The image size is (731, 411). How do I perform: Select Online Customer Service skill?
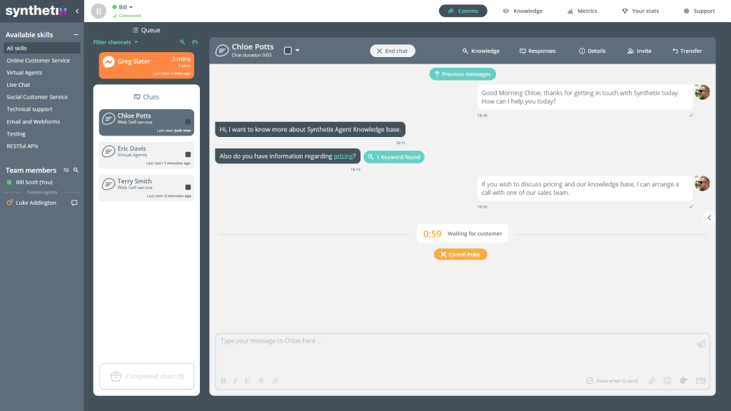click(39, 61)
